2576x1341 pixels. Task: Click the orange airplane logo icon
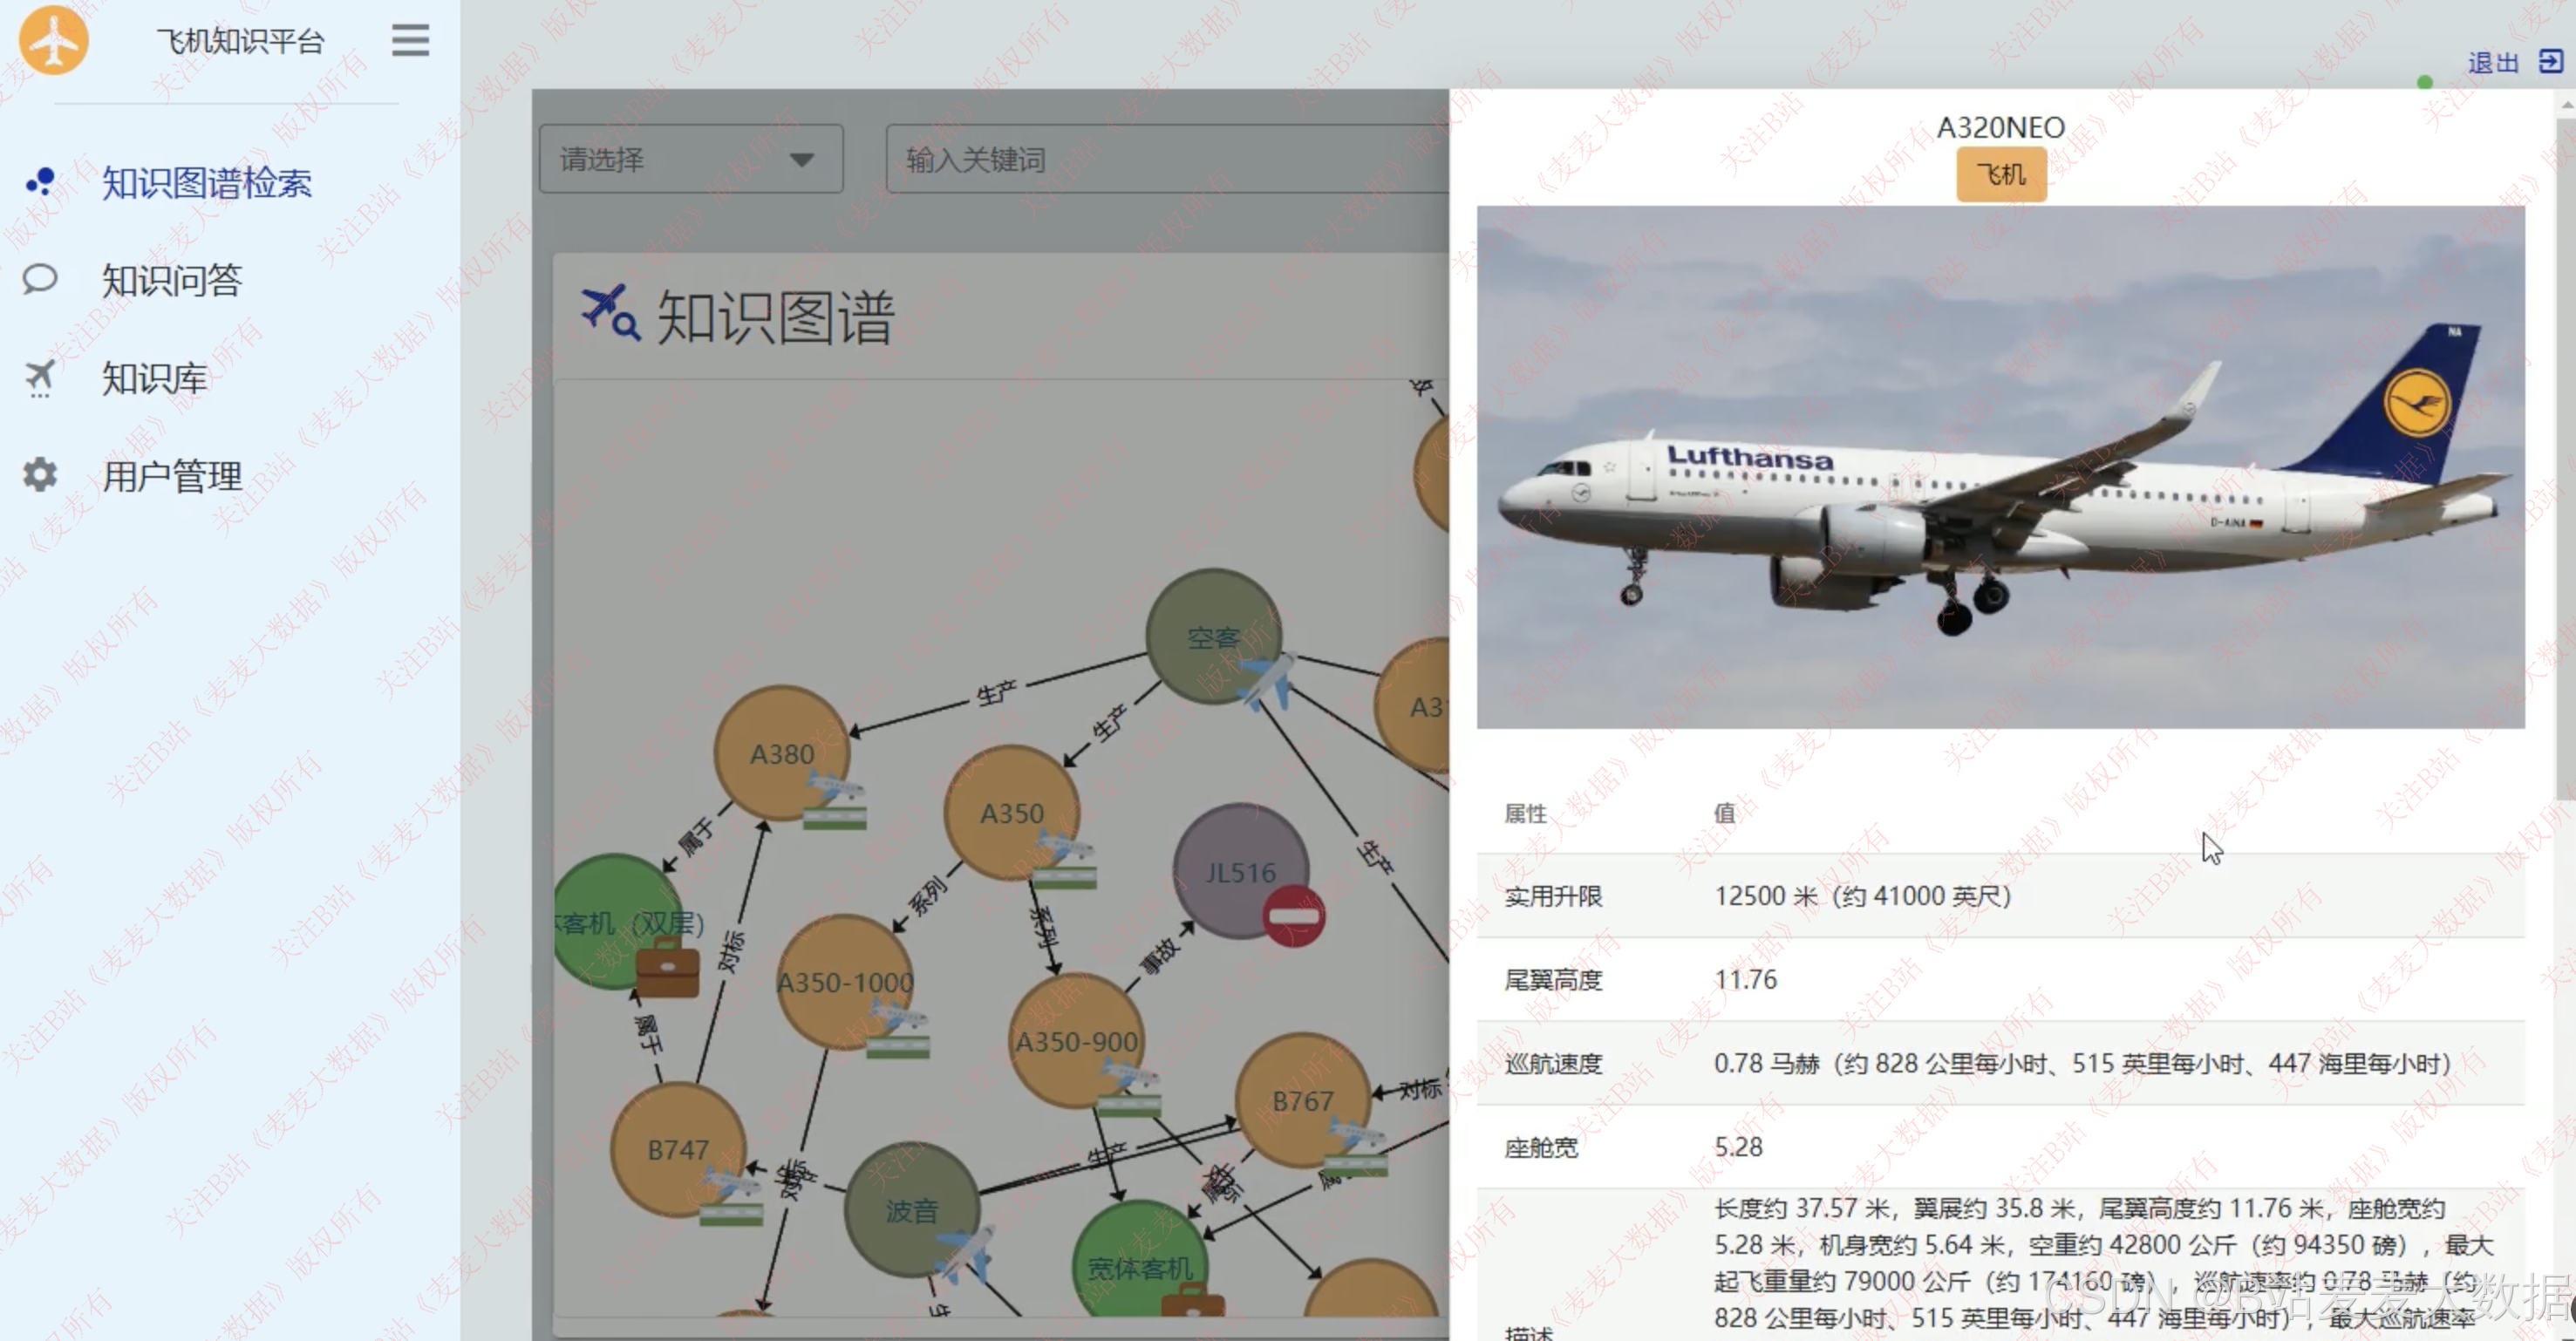pyautogui.click(x=54, y=40)
